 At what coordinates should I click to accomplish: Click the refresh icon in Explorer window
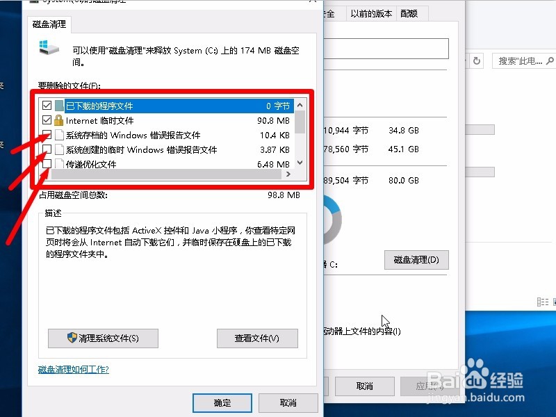click(477, 61)
